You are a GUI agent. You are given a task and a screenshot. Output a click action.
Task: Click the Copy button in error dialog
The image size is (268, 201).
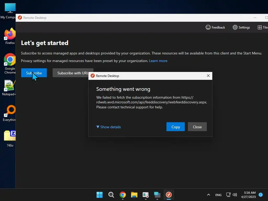[176, 127]
